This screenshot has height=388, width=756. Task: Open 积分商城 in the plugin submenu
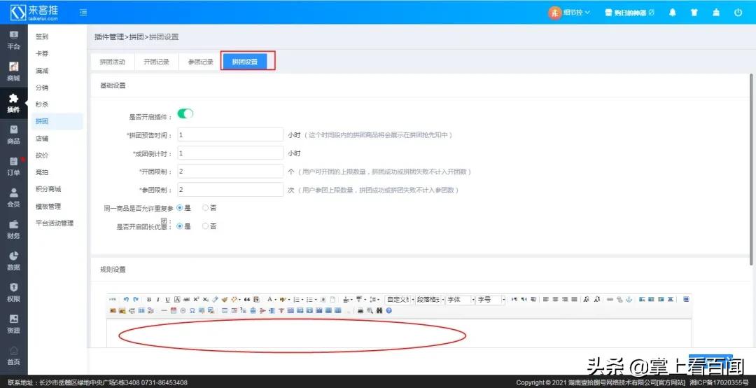click(48, 189)
